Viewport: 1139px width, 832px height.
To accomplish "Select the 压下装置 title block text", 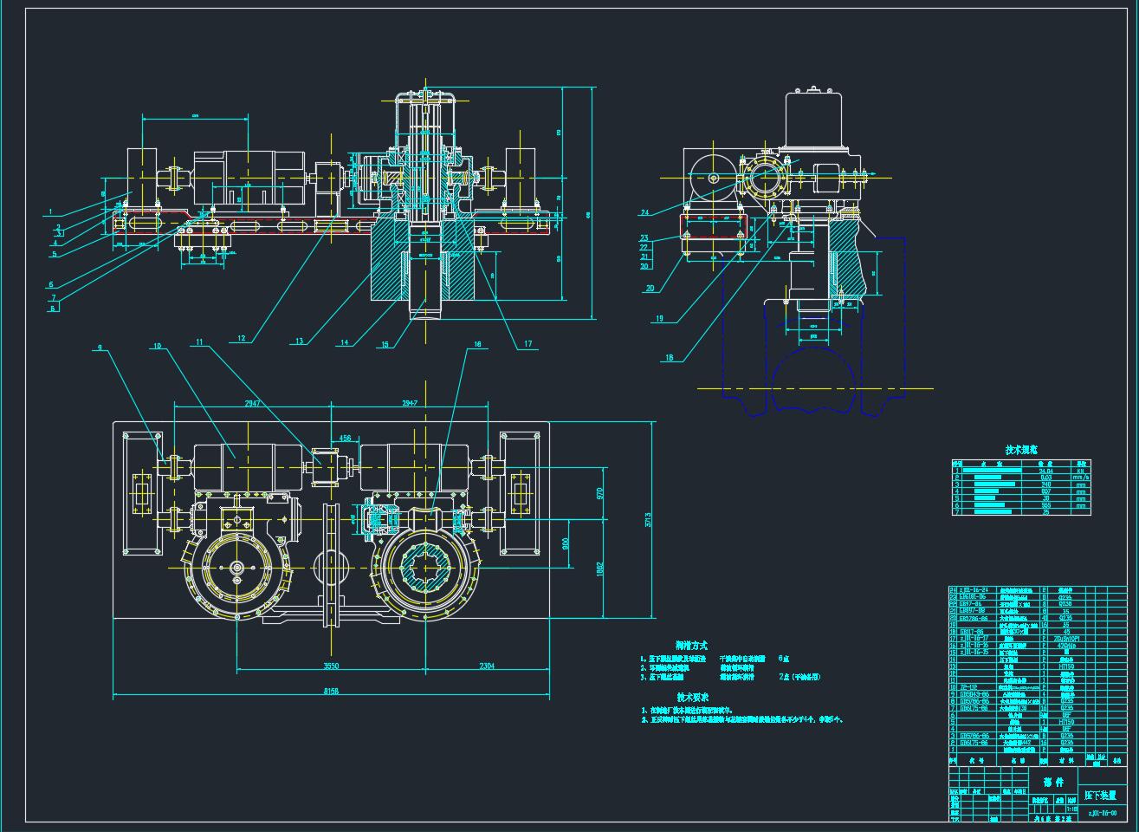I will point(1100,796).
